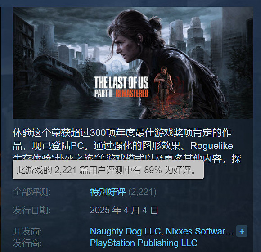Open the Nixxes Software developer link
The image size is (261, 252).
pos(200,231)
